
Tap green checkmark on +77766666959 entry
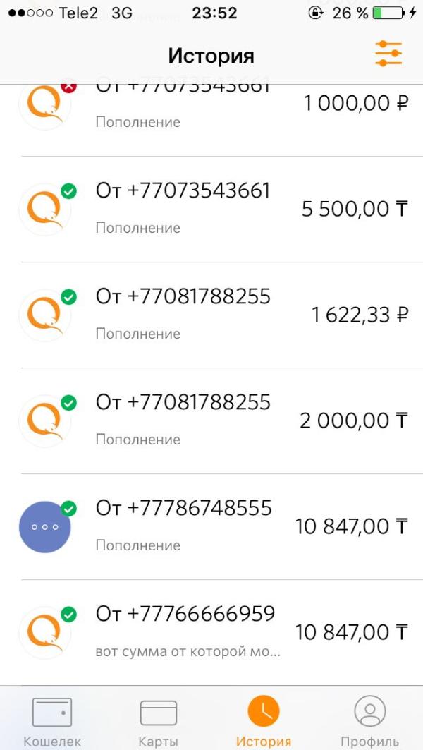[x=69, y=614]
